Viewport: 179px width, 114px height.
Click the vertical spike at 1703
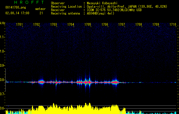click(x=56, y=82)
